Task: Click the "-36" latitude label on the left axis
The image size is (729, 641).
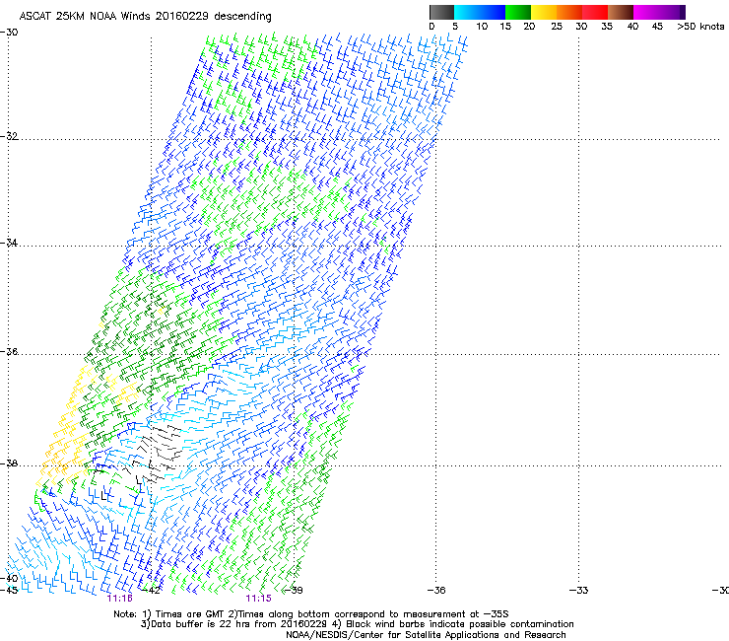Action: point(9,351)
